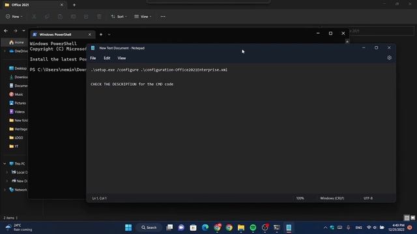Add a new File Explorer tab

click(74, 5)
